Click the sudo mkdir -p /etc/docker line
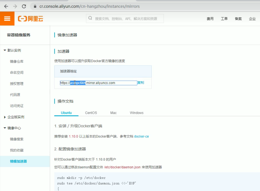The height and width of the screenshot is (191, 260). click(x=81, y=178)
